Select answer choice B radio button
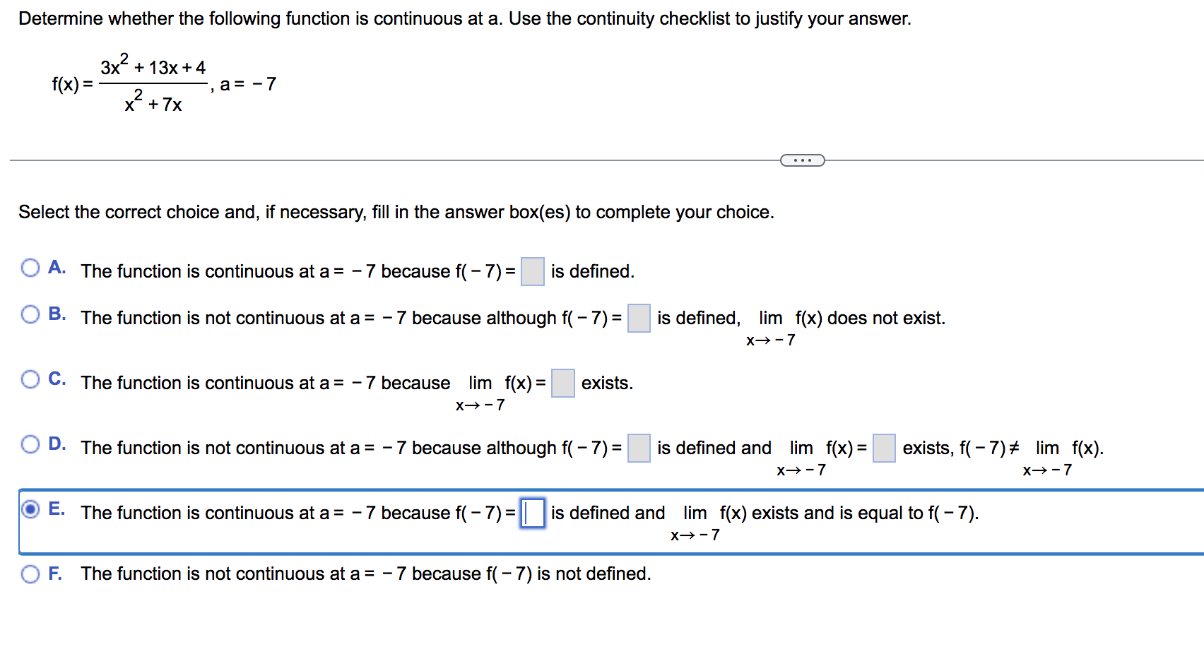 pos(30,314)
